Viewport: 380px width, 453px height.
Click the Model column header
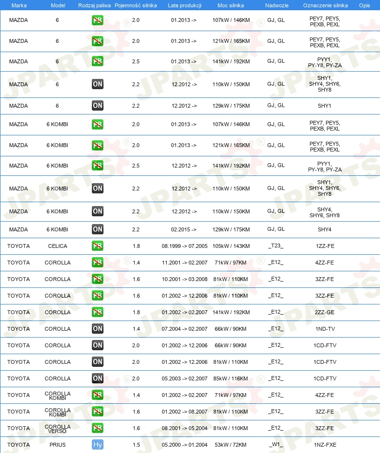[x=58, y=5]
